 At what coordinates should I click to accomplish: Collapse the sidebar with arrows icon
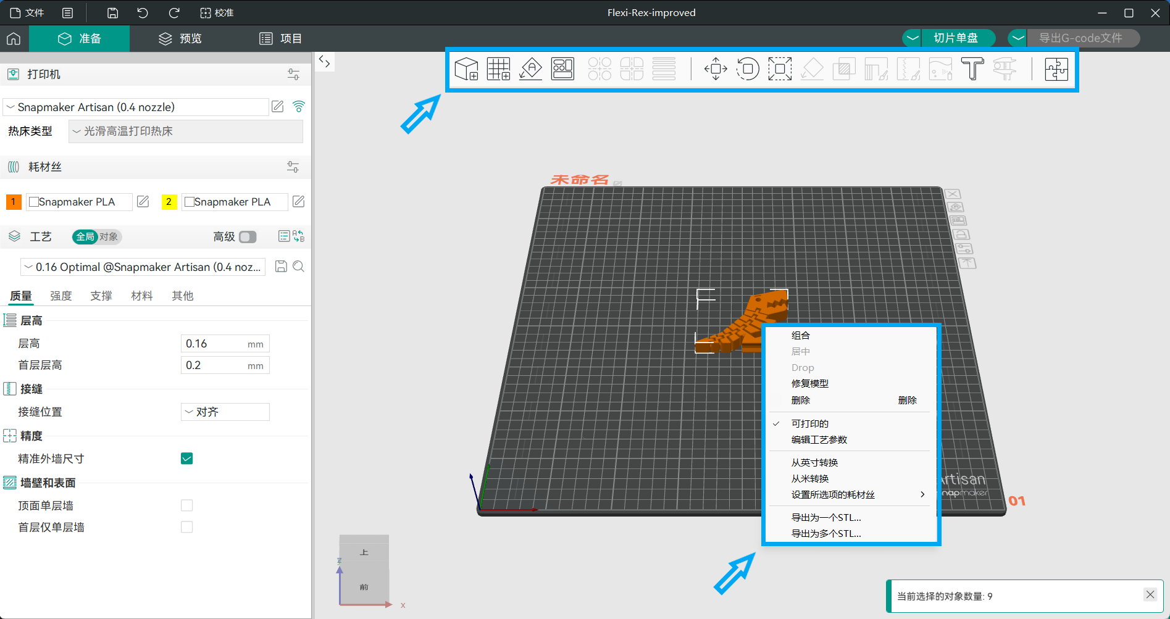coord(325,62)
